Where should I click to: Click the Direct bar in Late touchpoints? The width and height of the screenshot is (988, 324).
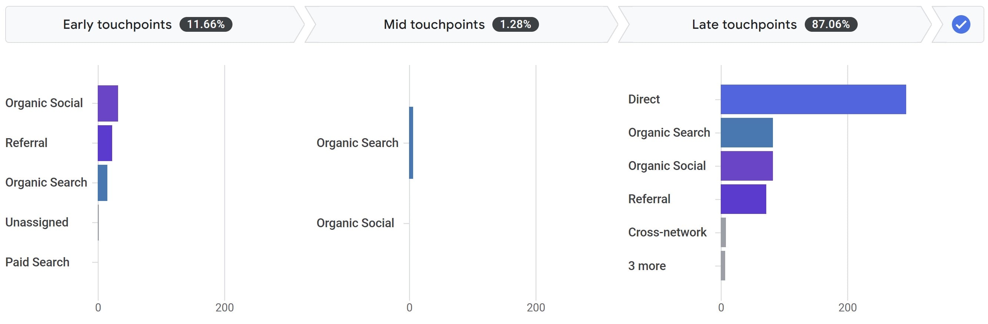813,100
